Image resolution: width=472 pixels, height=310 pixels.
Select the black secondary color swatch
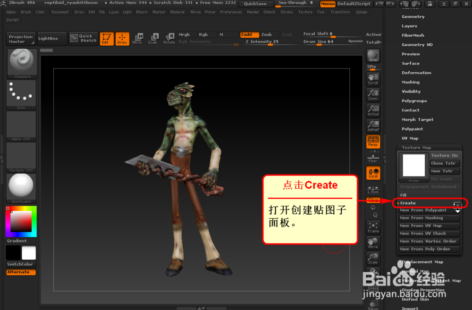pyautogui.click(x=13, y=253)
